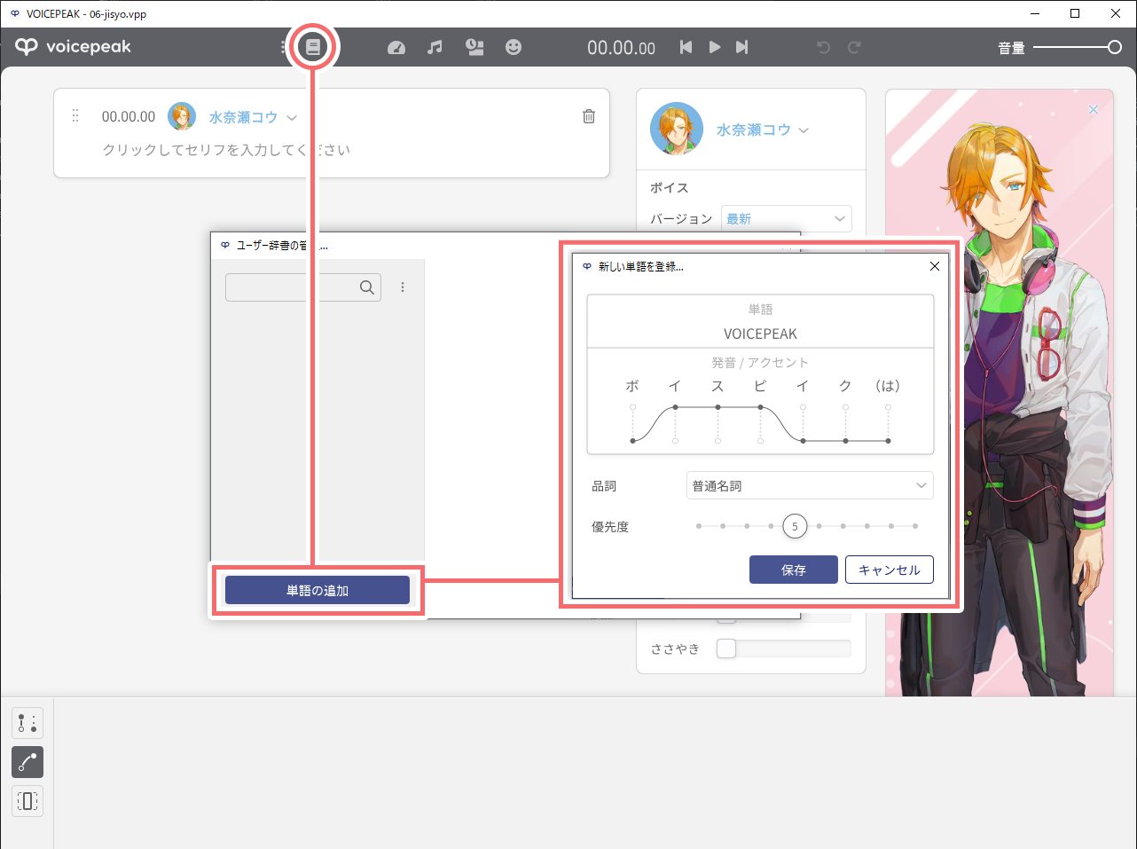Set the ク mora accent to high

845,407
